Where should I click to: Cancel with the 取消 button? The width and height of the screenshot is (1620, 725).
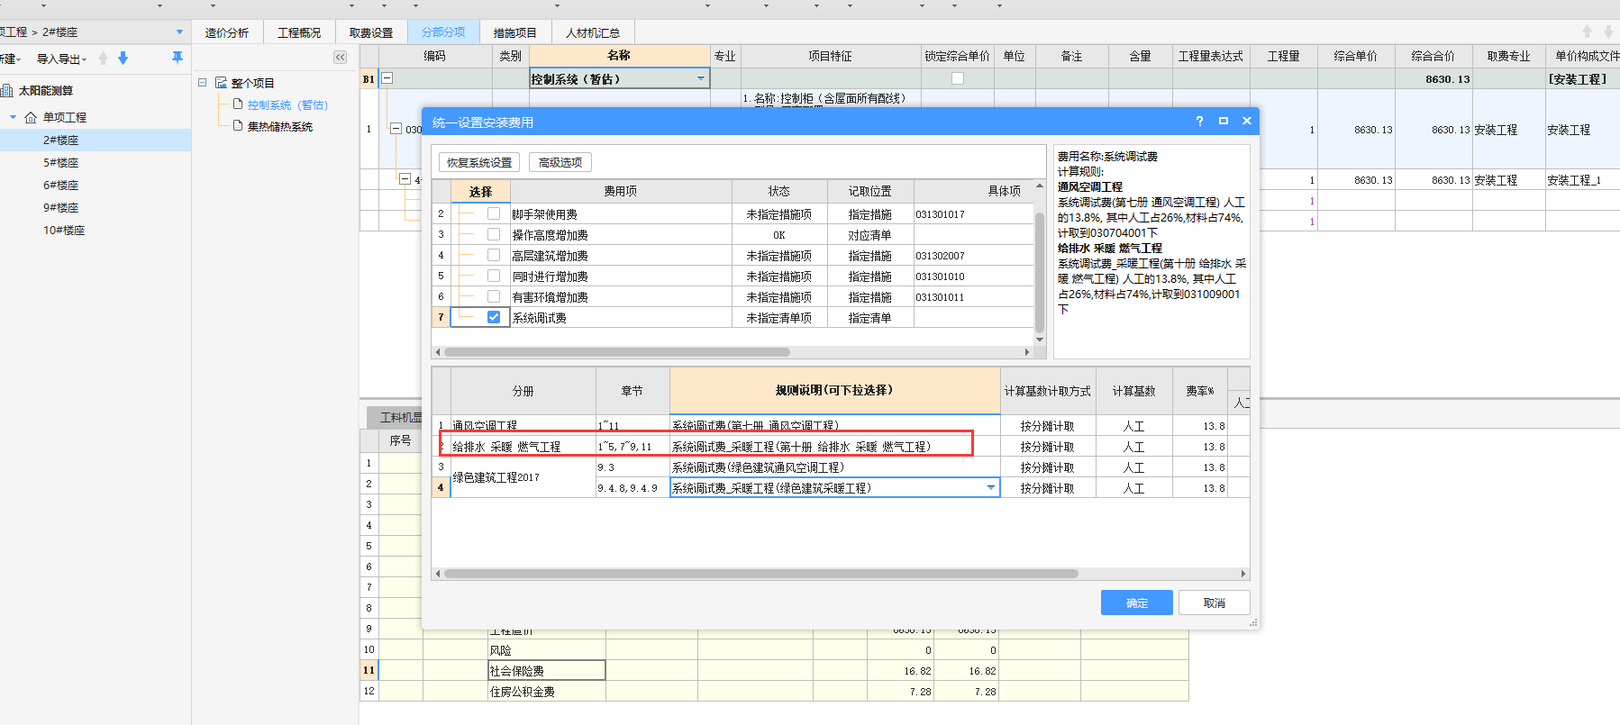click(1215, 603)
